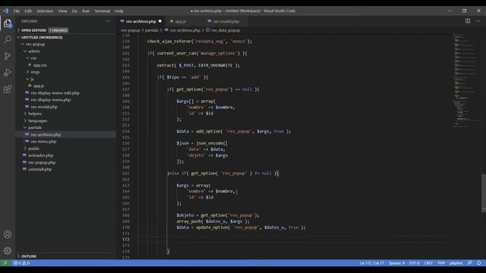Open uninstall.php file

click(x=40, y=169)
